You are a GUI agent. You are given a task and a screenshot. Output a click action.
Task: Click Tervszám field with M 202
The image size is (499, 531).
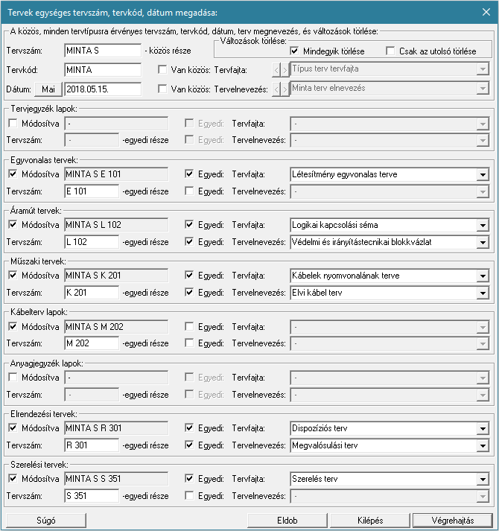tap(92, 343)
